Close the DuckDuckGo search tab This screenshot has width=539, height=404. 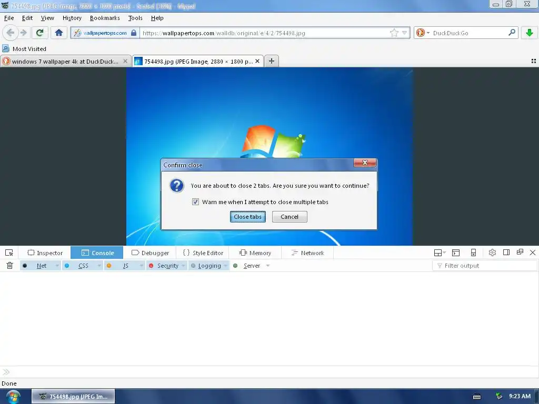point(125,61)
